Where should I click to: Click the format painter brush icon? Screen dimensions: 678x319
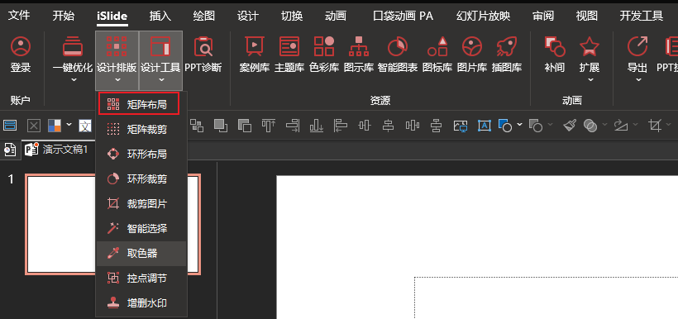pyautogui.click(x=569, y=126)
